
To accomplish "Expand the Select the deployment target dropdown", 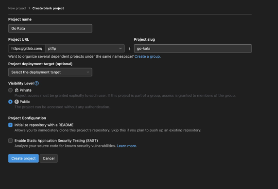I will [50, 72].
